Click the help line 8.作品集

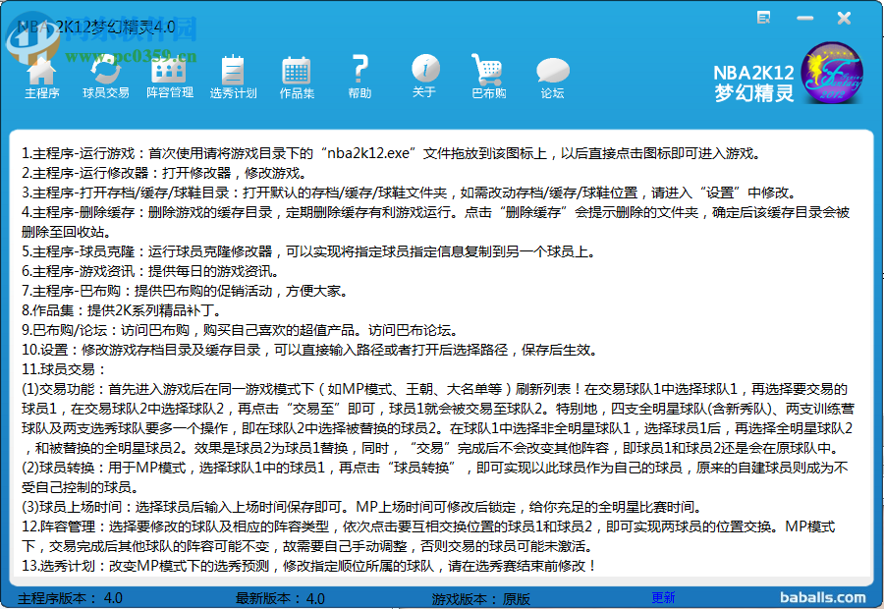click(x=122, y=310)
